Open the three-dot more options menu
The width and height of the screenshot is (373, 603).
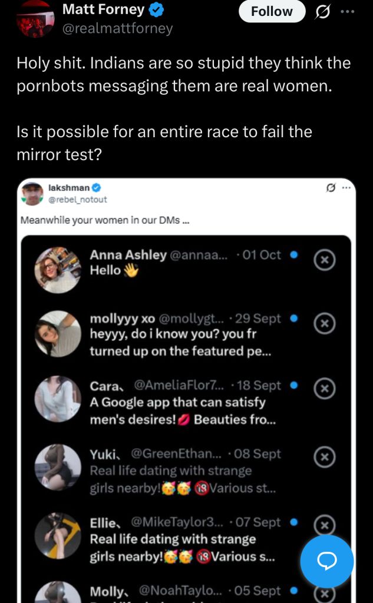tap(348, 12)
